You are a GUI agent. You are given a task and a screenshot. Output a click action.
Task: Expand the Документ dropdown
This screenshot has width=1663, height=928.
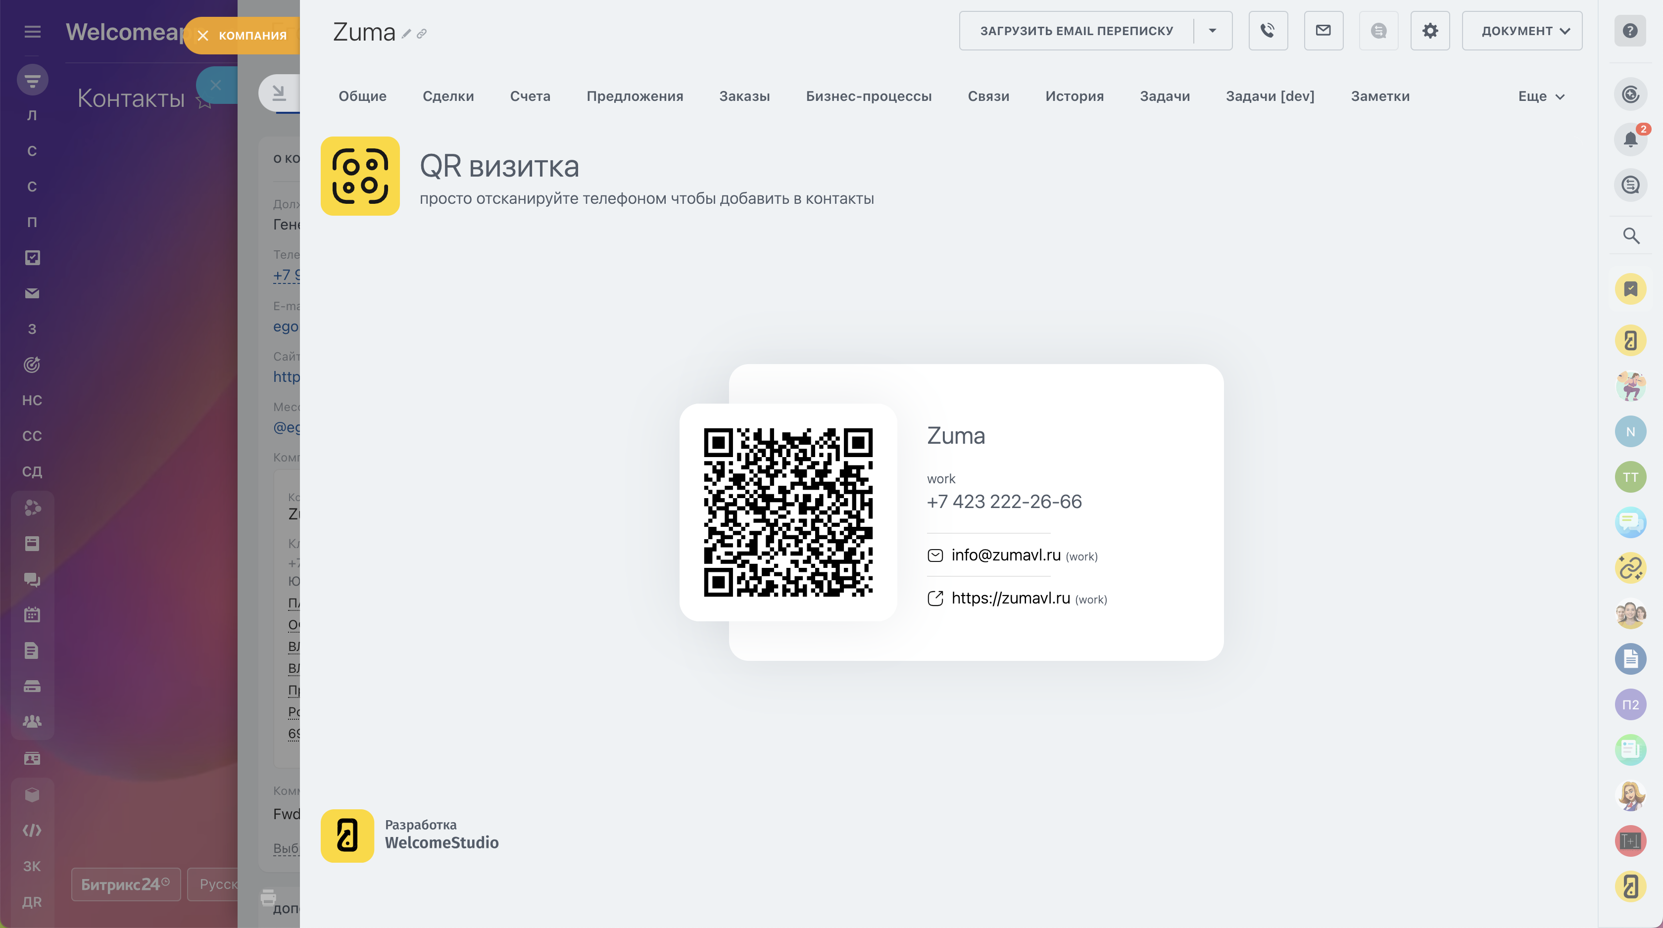(1521, 30)
